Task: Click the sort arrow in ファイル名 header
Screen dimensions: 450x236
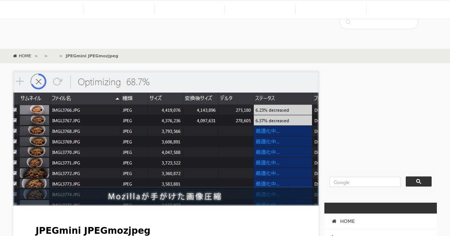Action: click(117, 99)
